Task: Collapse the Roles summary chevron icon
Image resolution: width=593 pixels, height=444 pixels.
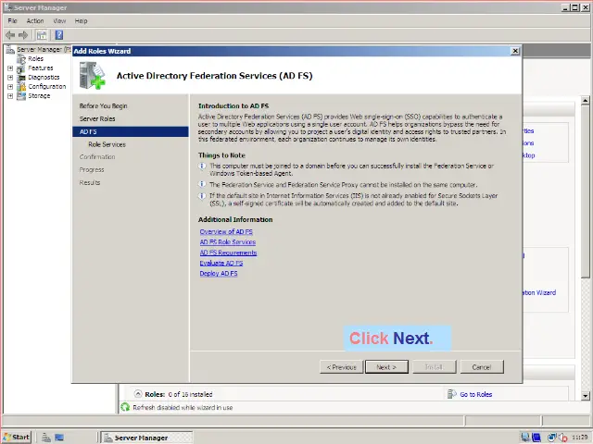Action: (138, 394)
